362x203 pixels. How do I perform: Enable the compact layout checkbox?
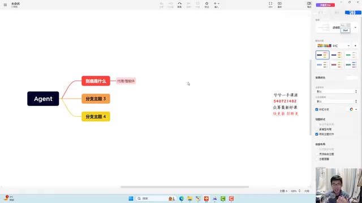[317, 129]
